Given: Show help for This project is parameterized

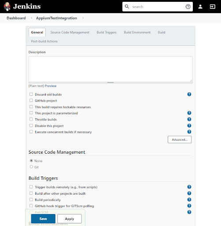Looking at the screenshot, I should coord(189,113).
